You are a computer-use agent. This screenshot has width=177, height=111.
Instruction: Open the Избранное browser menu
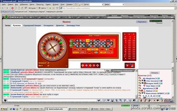(x=24, y=4)
